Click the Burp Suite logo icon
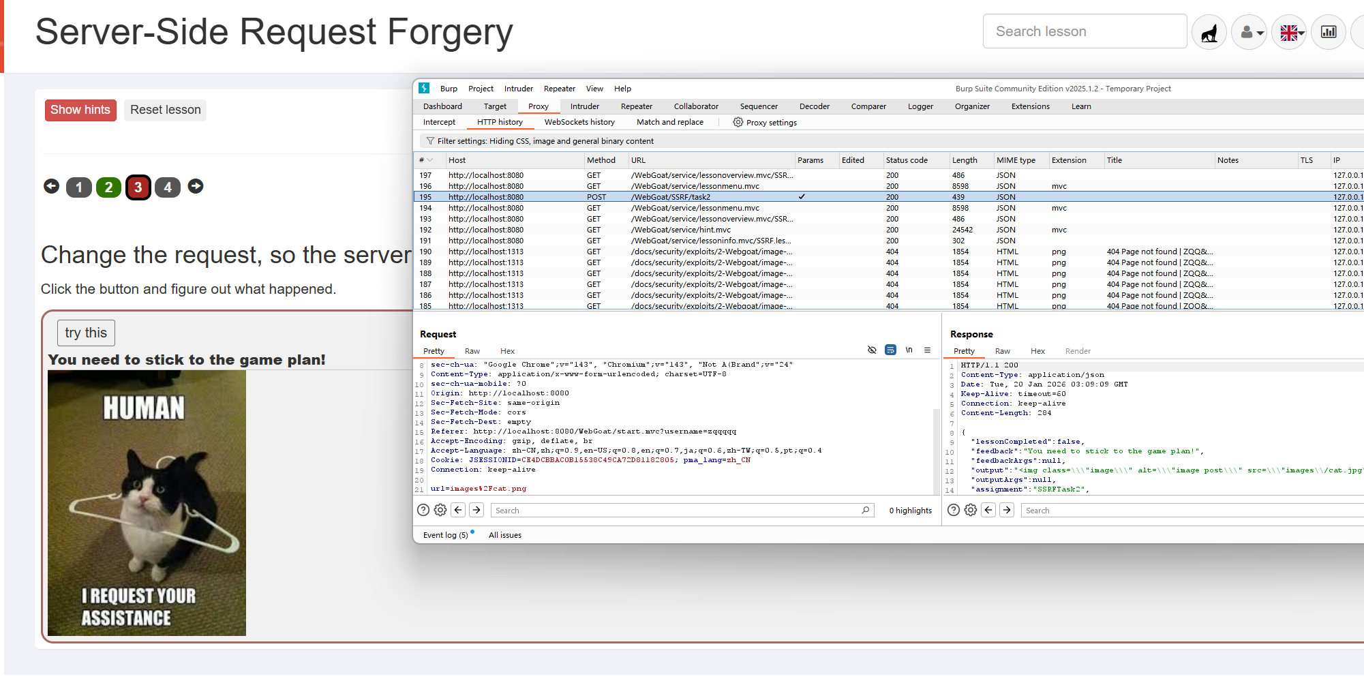This screenshot has width=1364, height=683. (x=424, y=89)
